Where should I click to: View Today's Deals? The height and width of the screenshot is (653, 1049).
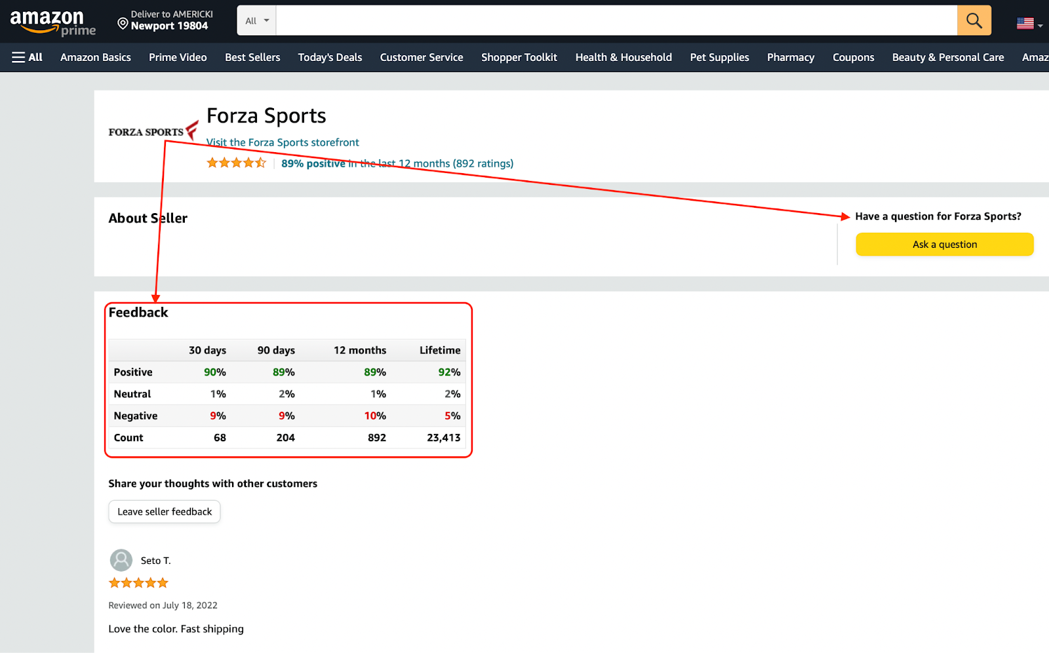coord(330,57)
